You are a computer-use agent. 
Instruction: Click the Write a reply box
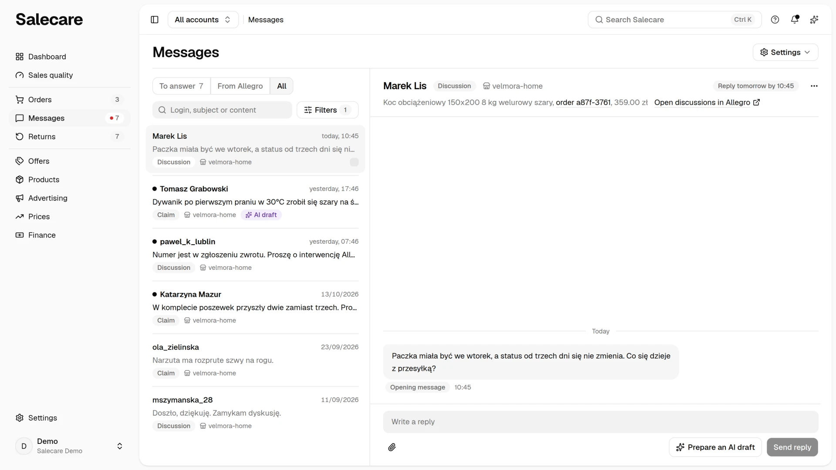601,422
